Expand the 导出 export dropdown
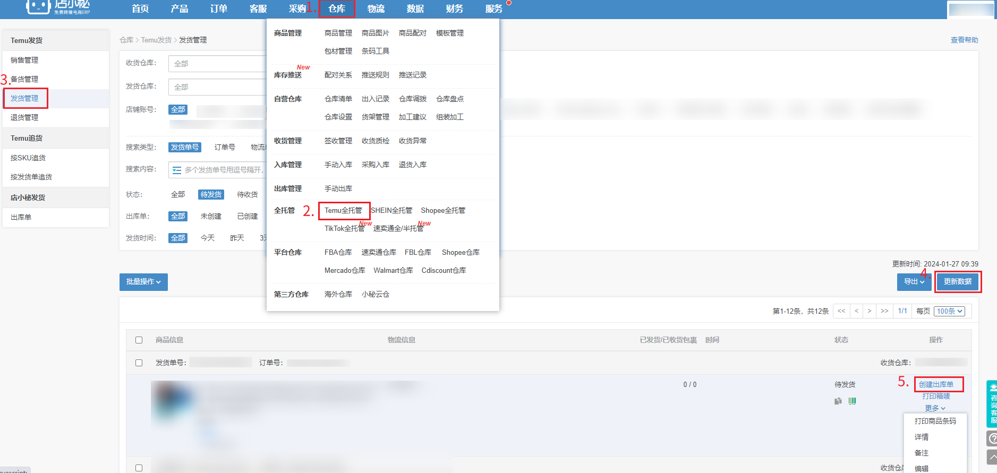 point(914,282)
